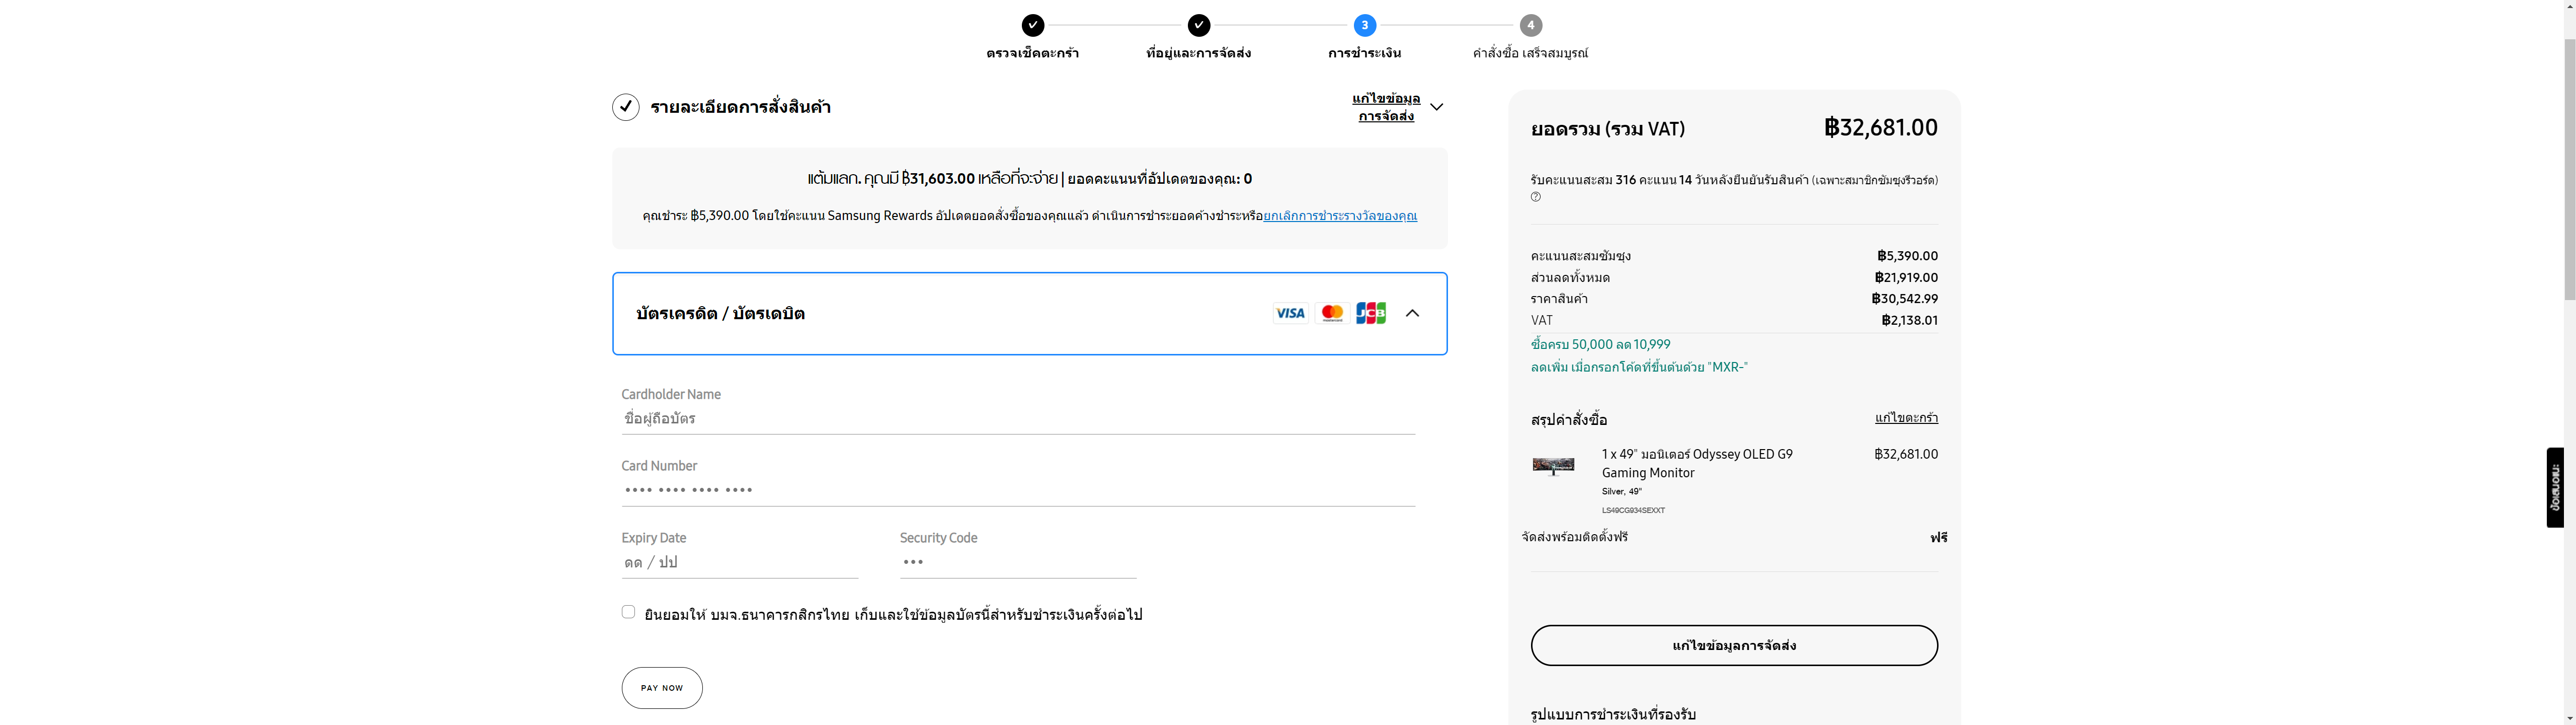2576x725 pixels.
Task: Open the black side feedback tab
Action: coord(2555,488)
